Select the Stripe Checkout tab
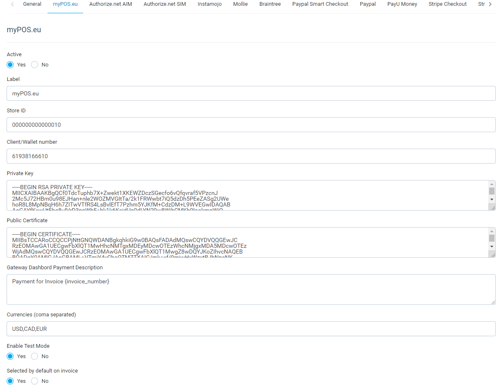The image size is (504, 387). 447,4
